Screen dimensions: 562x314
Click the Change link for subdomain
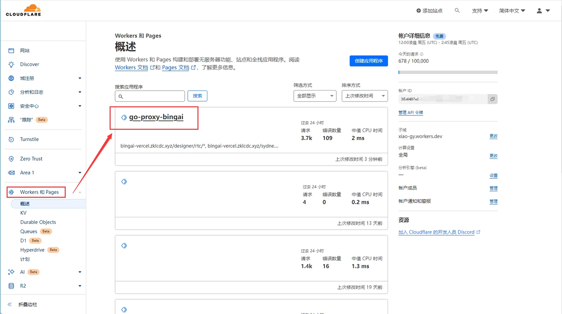[494, 136]
